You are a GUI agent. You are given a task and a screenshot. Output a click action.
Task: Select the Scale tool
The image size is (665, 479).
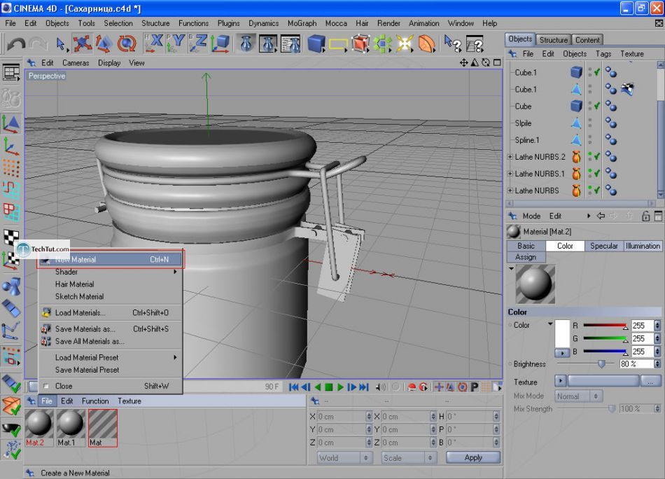pyautogui.click(x=104, y=43)
